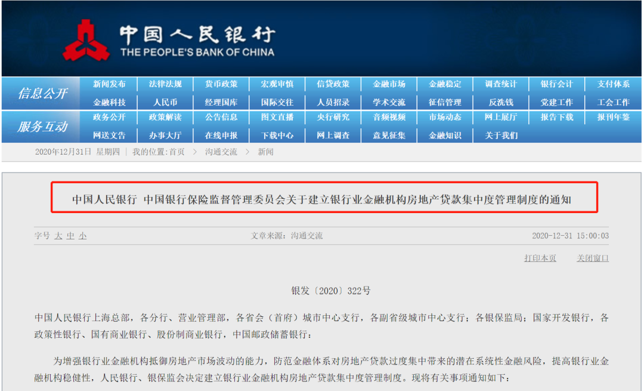Open 人员招录 navigation link
The height and width of the screenshot is (391, 644).
(x=333, y=102)
